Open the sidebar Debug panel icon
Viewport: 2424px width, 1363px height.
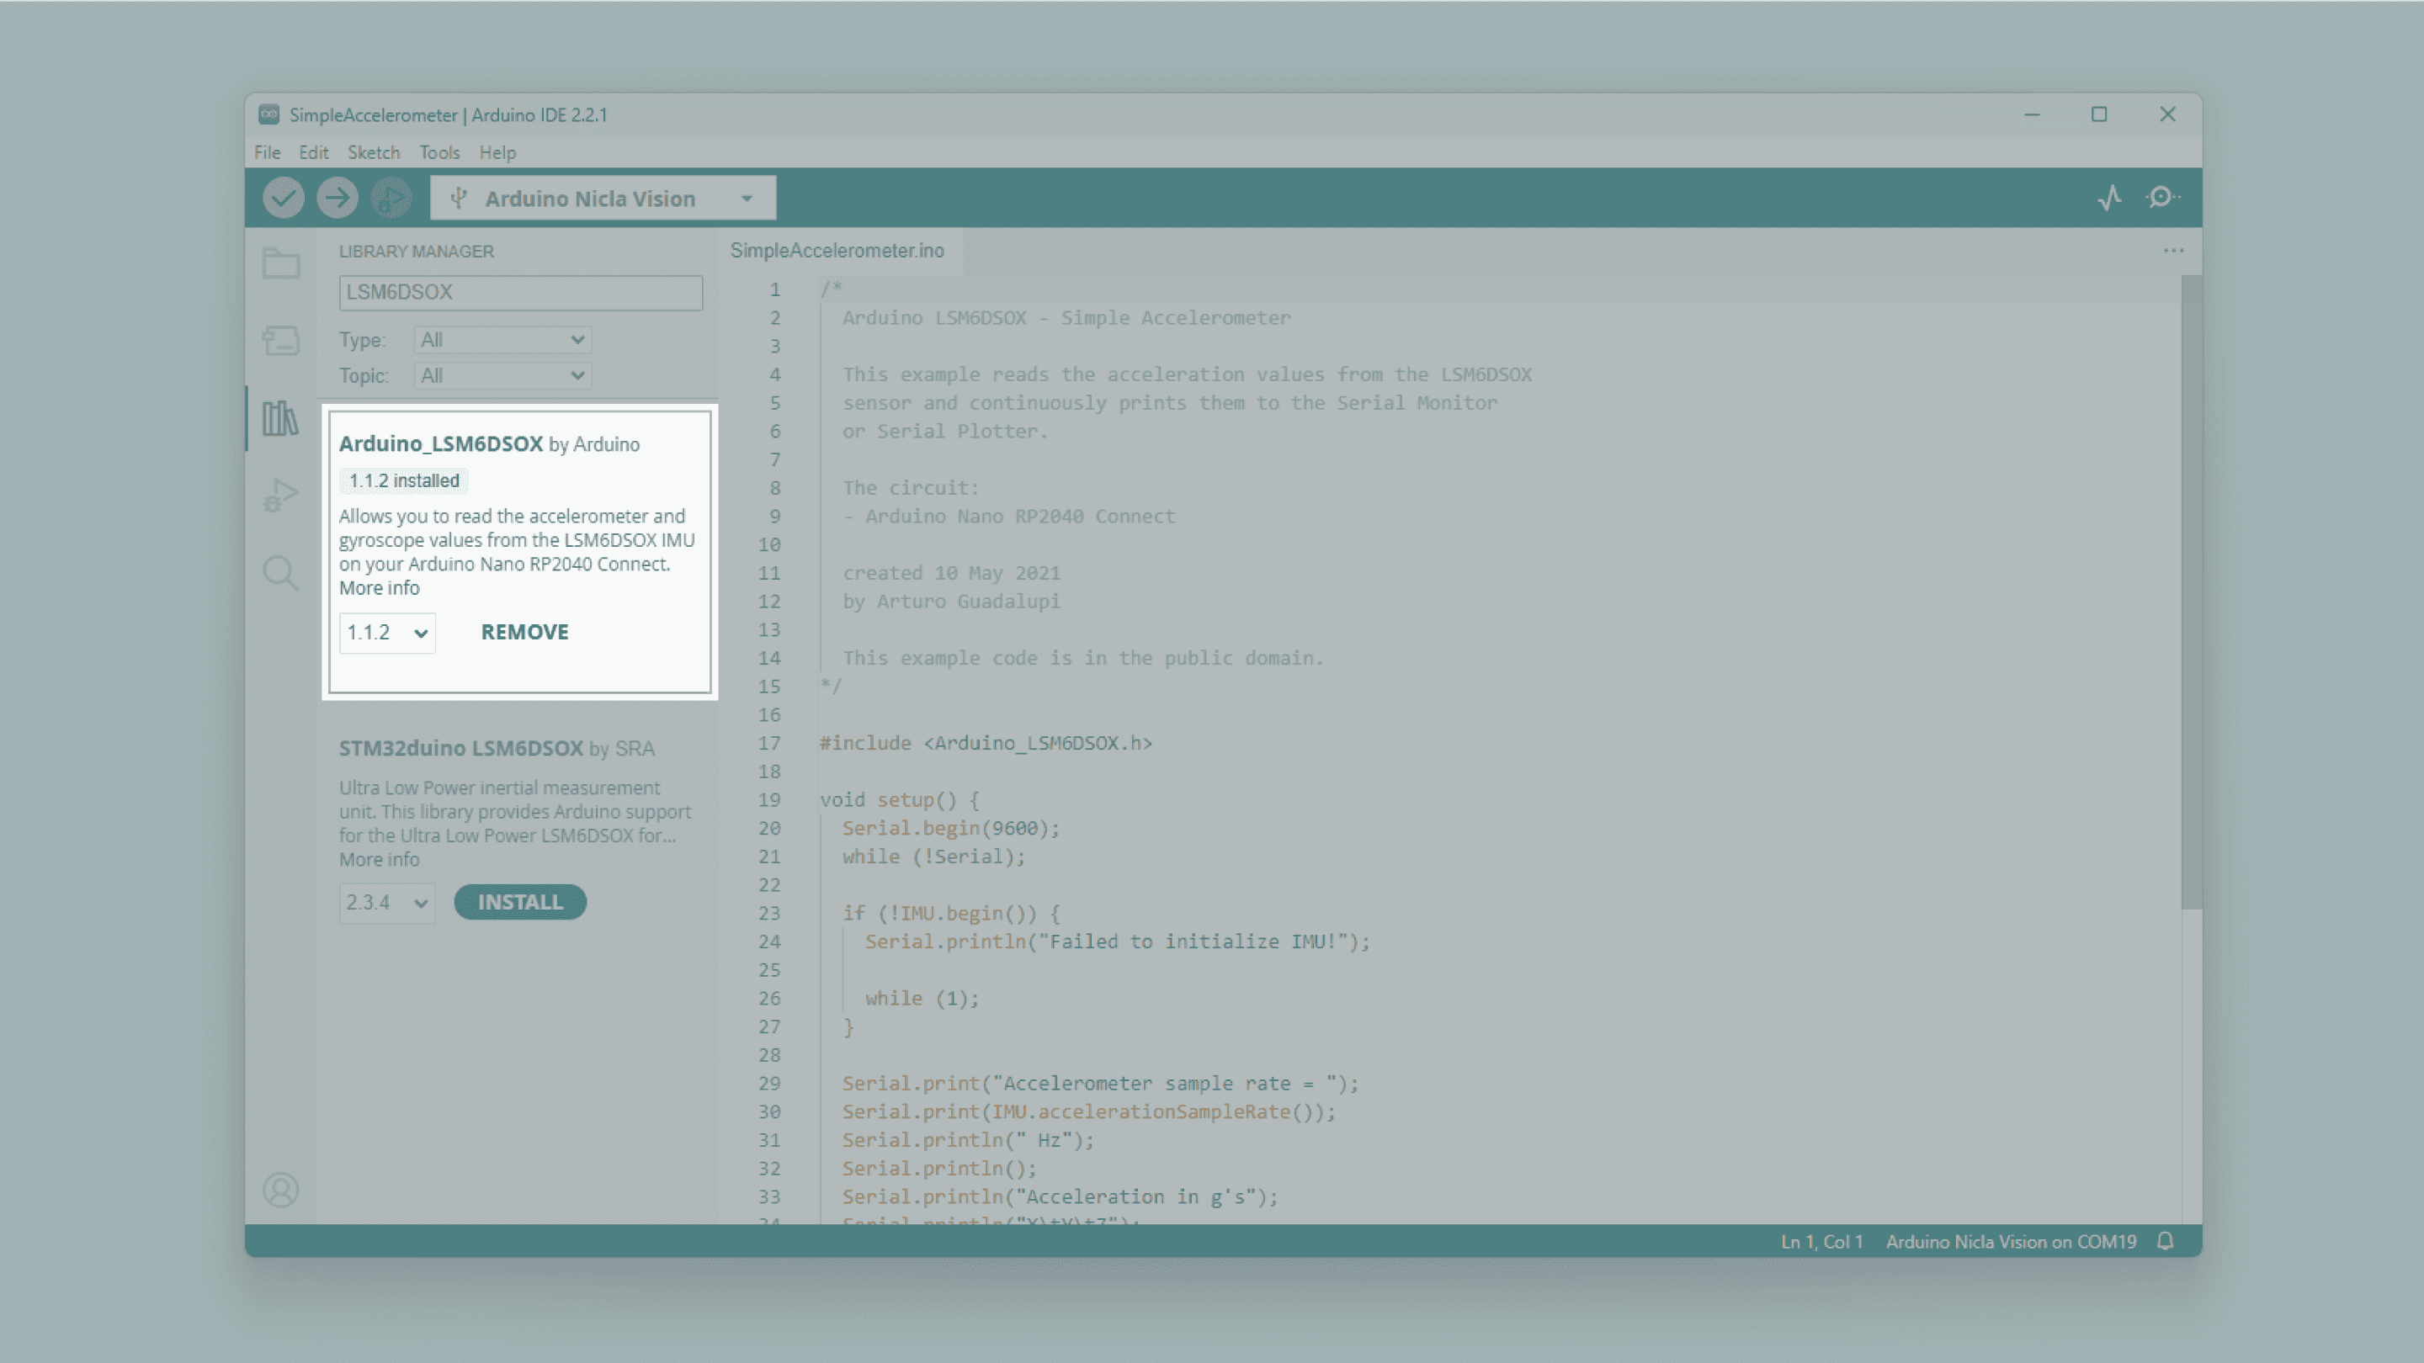click(280, 495)
